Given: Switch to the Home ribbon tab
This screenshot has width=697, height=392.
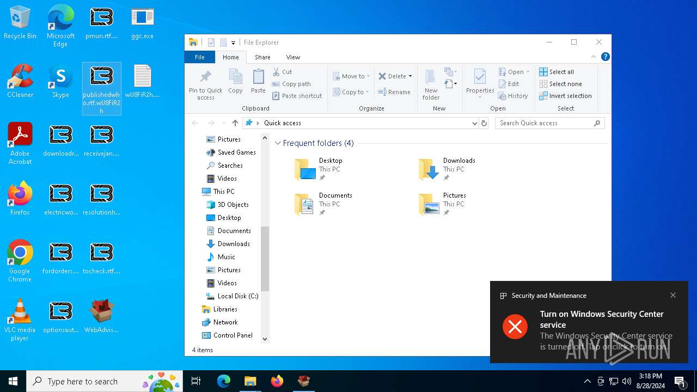Looking at the screenshot, I should coord(231,57).
